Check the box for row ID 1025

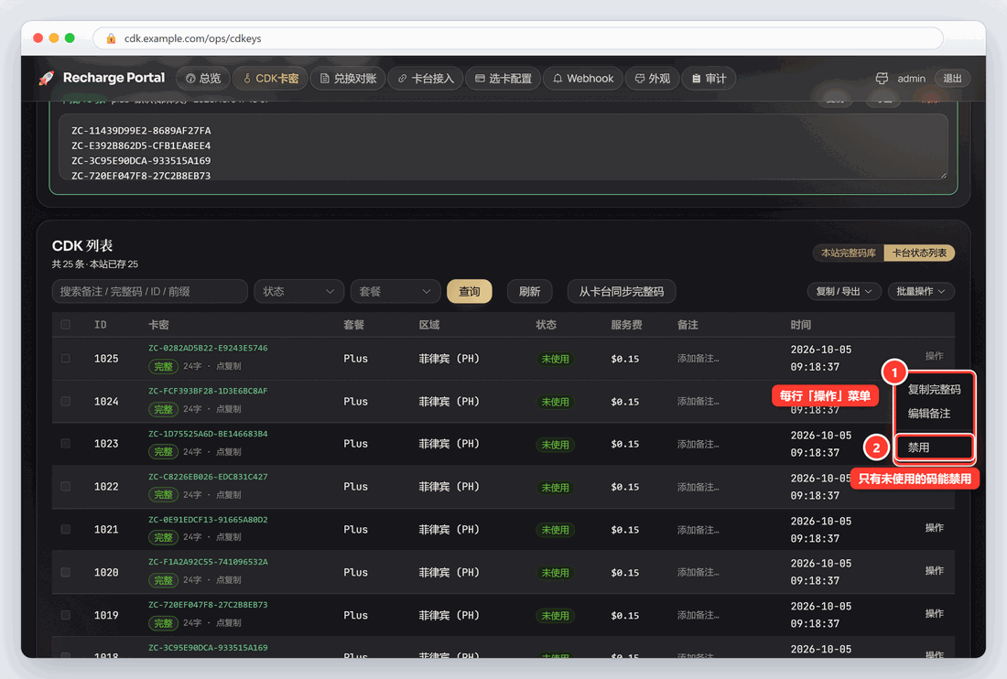(66, 358)
